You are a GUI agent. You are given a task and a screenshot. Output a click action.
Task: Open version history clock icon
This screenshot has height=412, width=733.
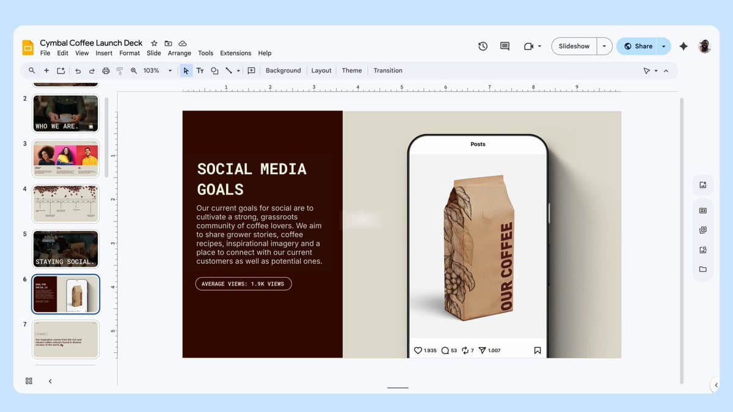[483, 46]
